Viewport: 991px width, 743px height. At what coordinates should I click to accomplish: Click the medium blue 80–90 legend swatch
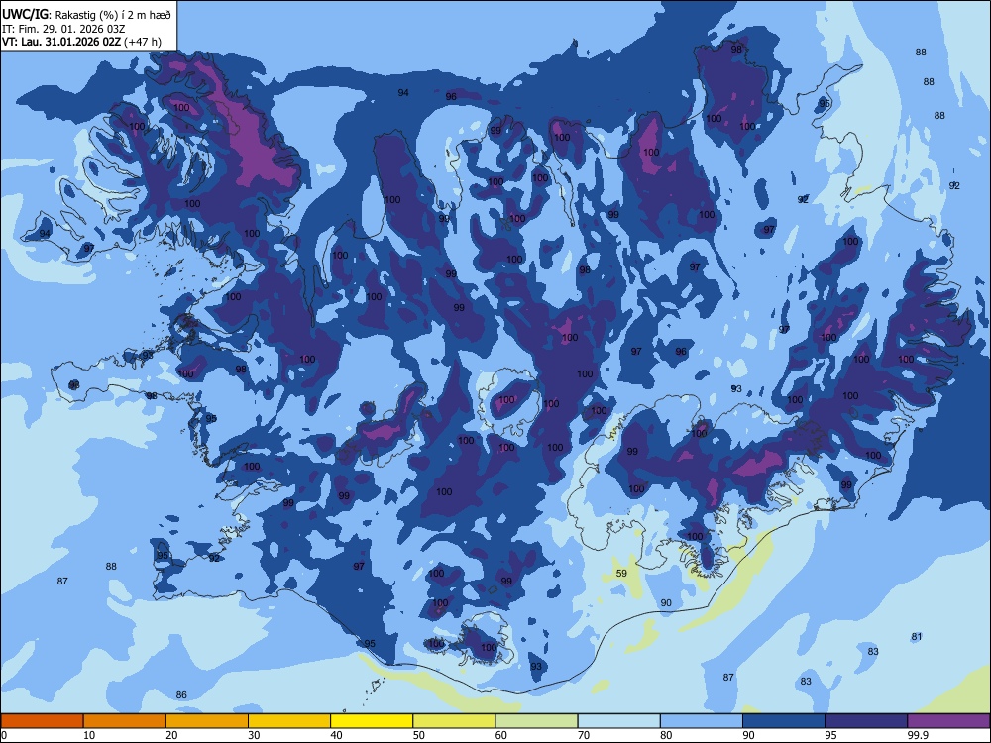coord(702,721)
